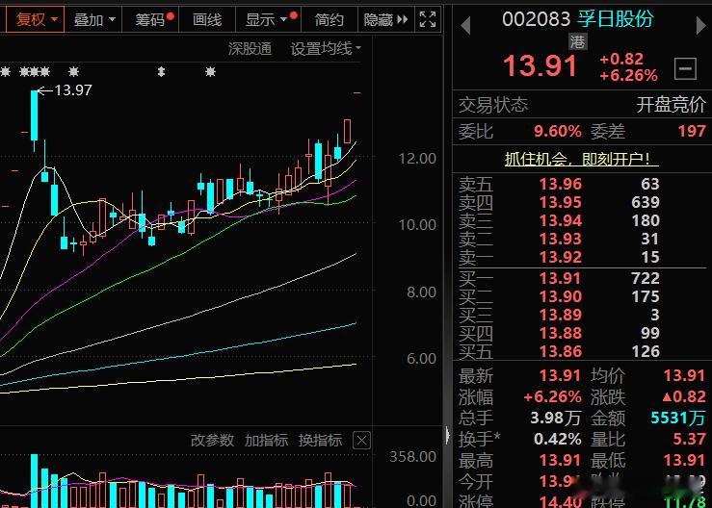Open the 设置均线 dropdown

(x=325, y=48)
